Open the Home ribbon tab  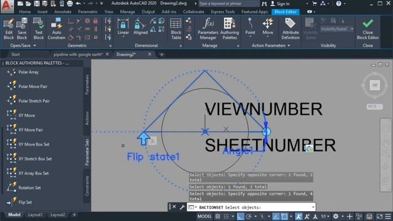25,12
